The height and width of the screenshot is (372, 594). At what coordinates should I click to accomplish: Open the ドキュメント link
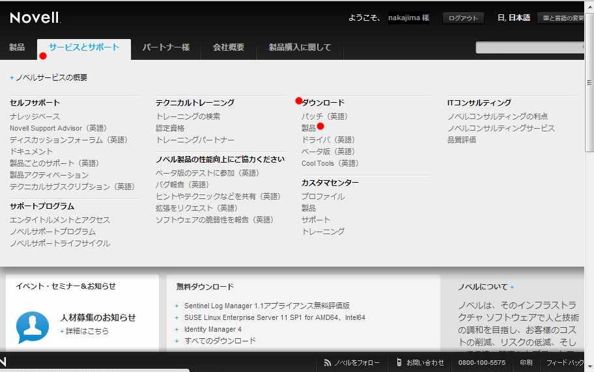click(31, 152)
